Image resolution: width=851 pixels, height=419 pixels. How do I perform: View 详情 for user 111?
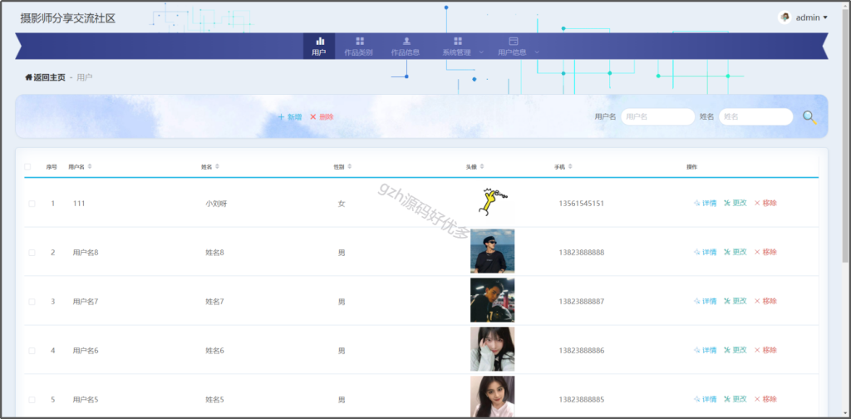pyautogui.click(x=705, y=203)
